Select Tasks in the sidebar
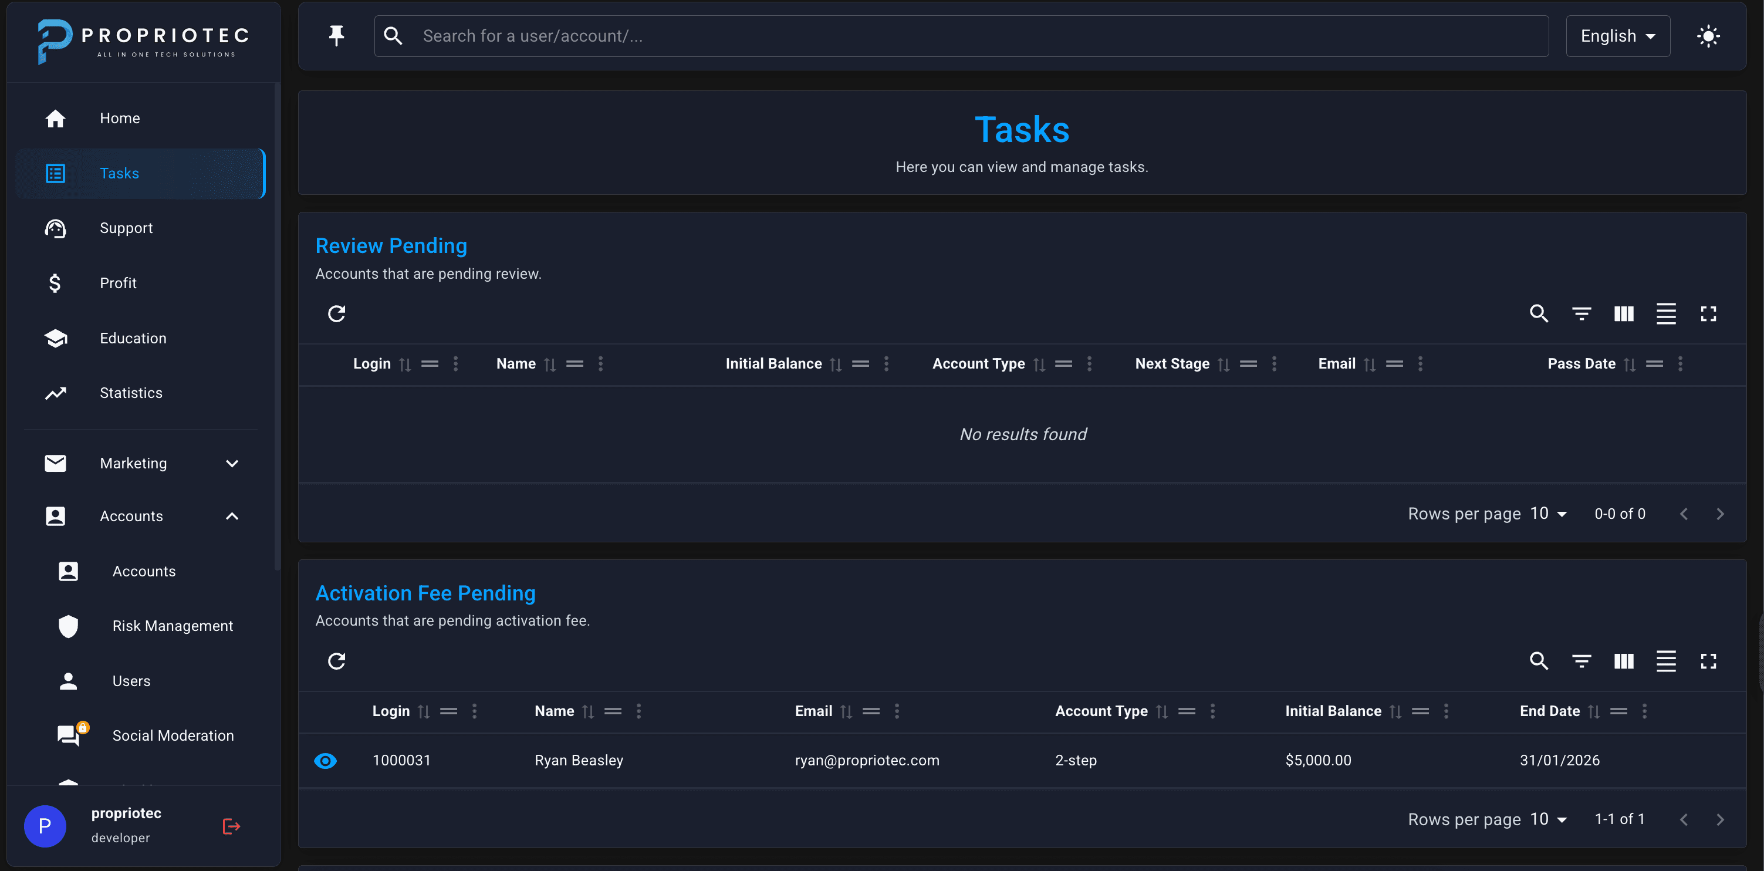 coord(140,174)
